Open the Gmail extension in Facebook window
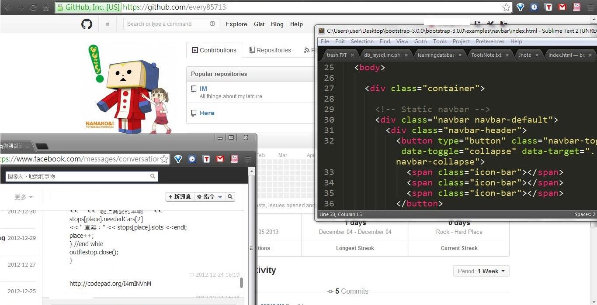 [220, 159]
